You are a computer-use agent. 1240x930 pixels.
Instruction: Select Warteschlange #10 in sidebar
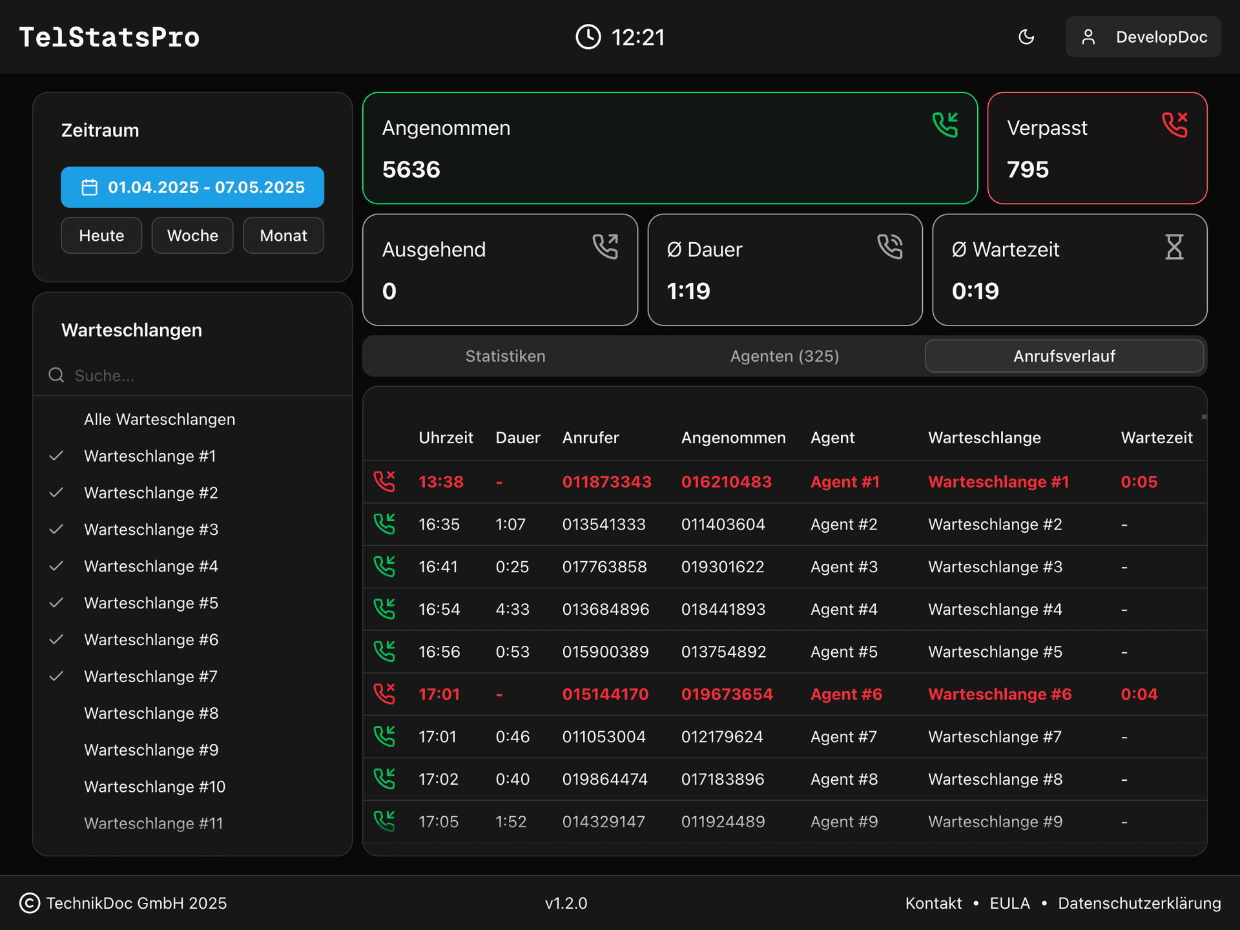coord(192,787)
